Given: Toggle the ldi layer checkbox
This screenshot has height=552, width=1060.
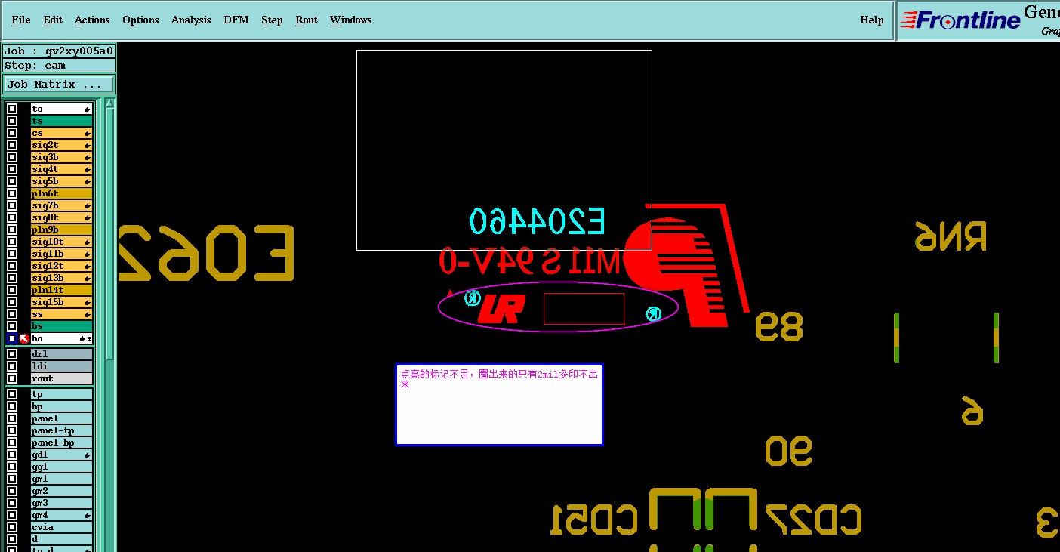Looking at the screenshot, I should coord(12,365).
